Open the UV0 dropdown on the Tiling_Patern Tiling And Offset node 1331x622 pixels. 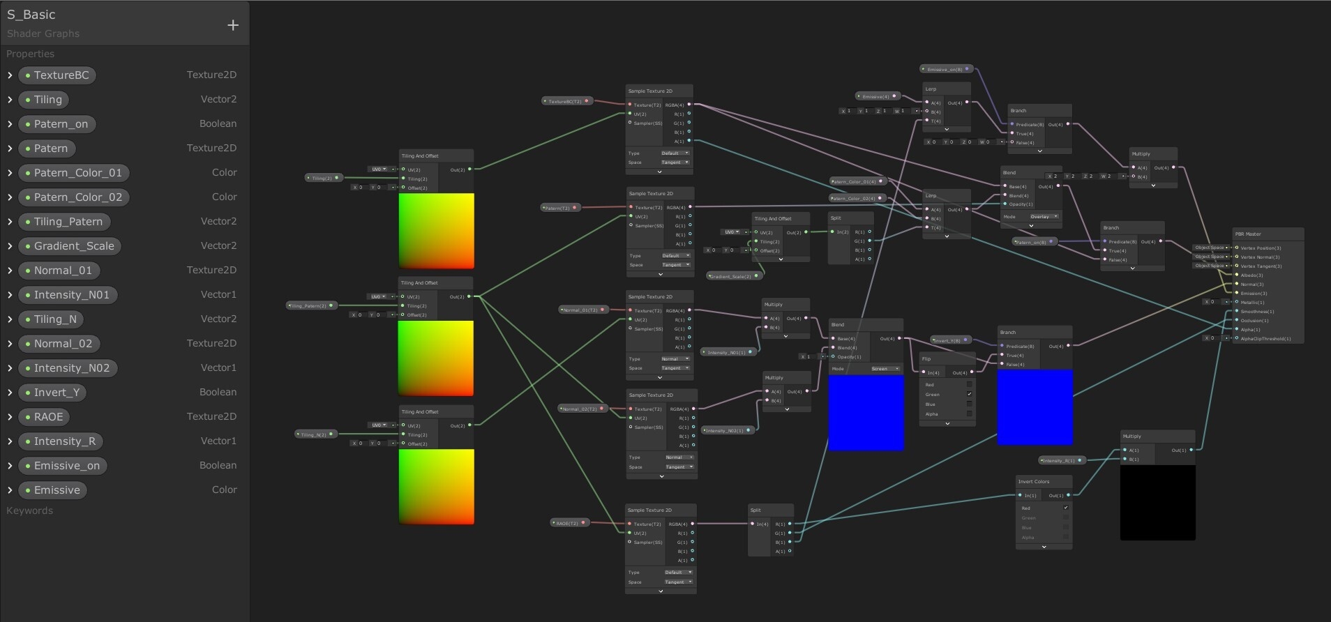(377, 296)
